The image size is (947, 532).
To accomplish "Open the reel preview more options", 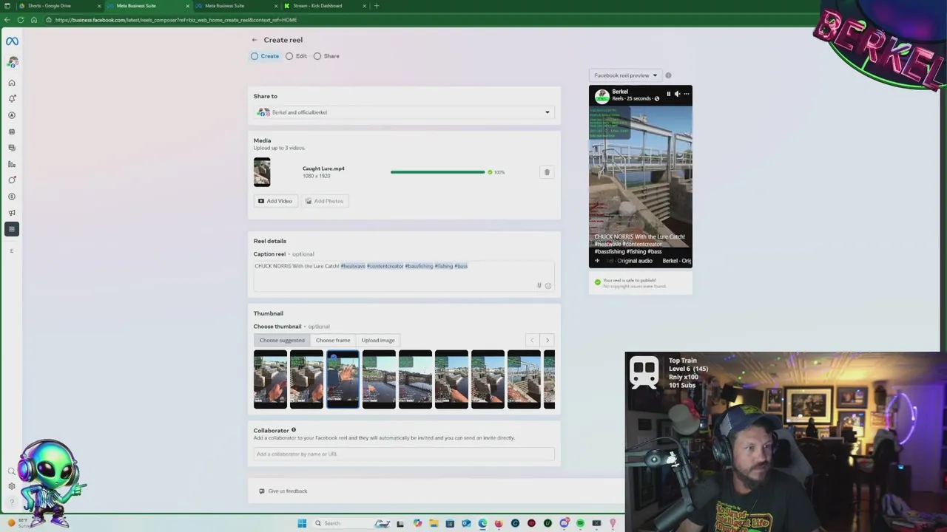I will click(x=686, y=94).
